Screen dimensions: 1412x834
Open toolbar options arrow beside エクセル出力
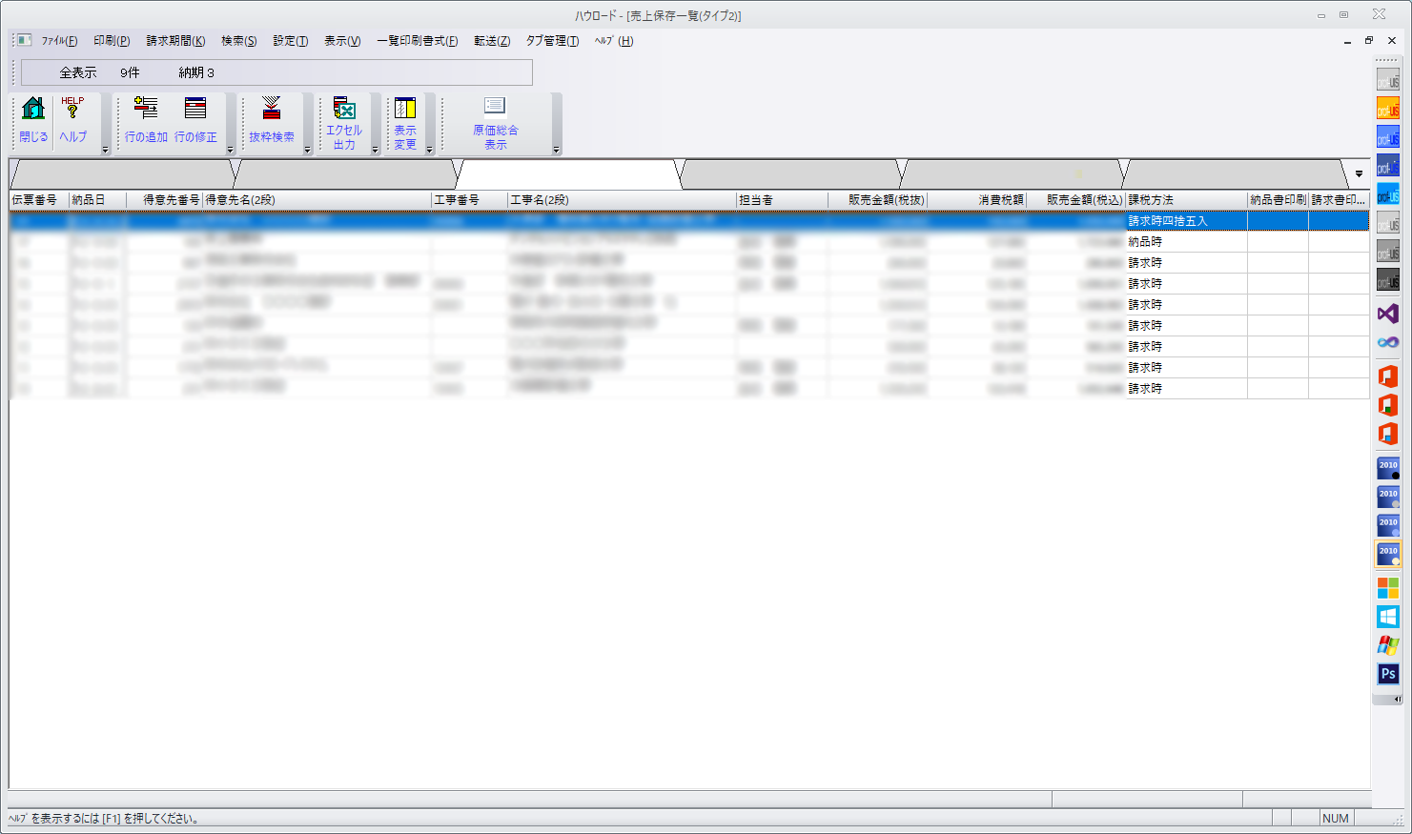375,150
